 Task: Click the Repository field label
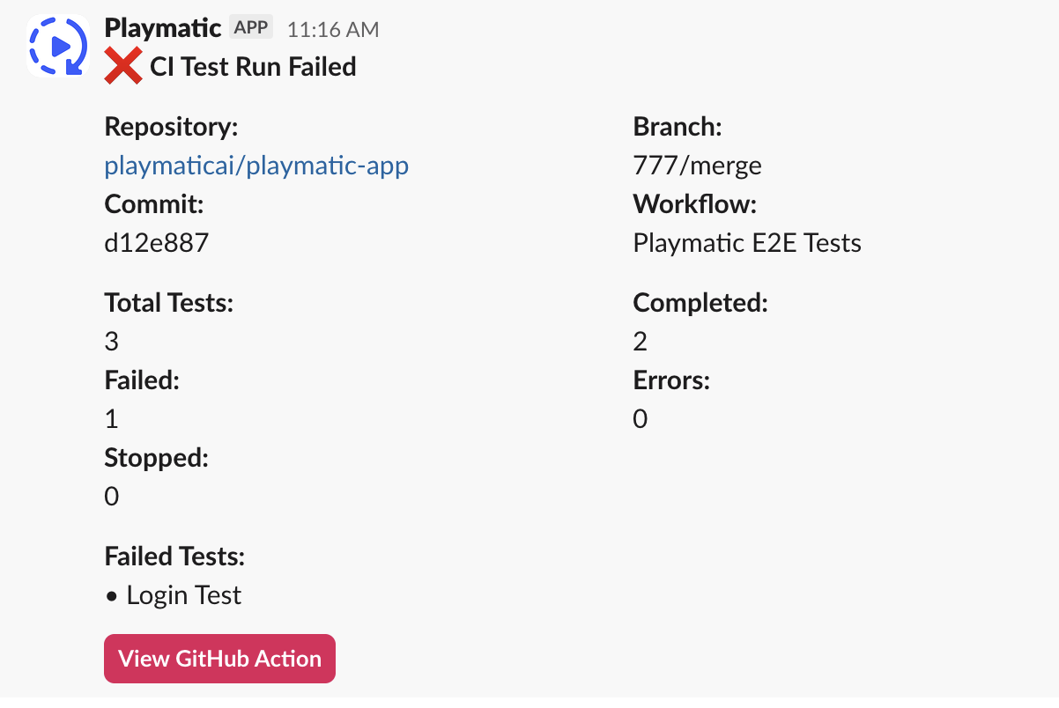pos(171,127)
